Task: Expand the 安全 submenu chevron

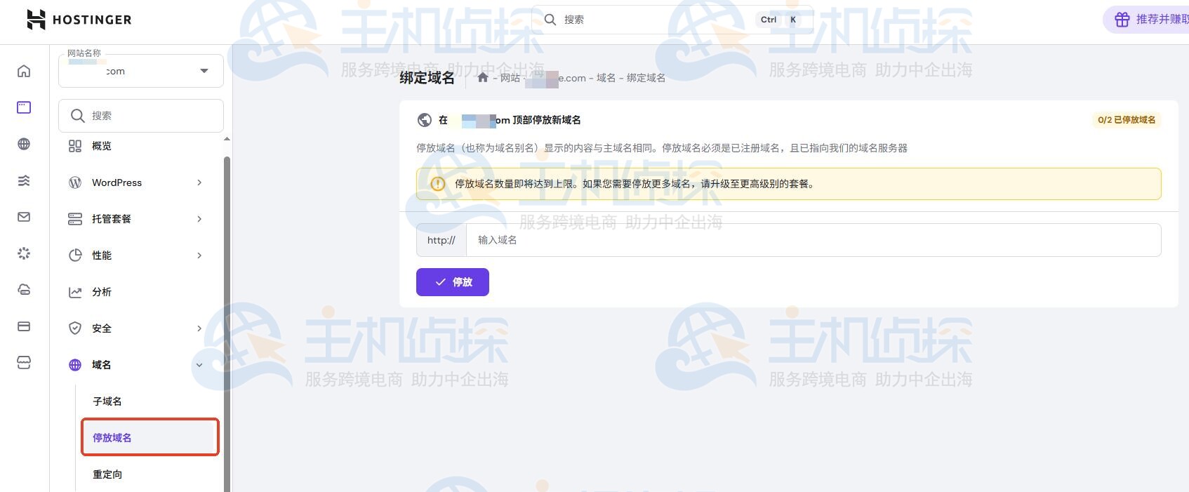Action: pos(199,328)
